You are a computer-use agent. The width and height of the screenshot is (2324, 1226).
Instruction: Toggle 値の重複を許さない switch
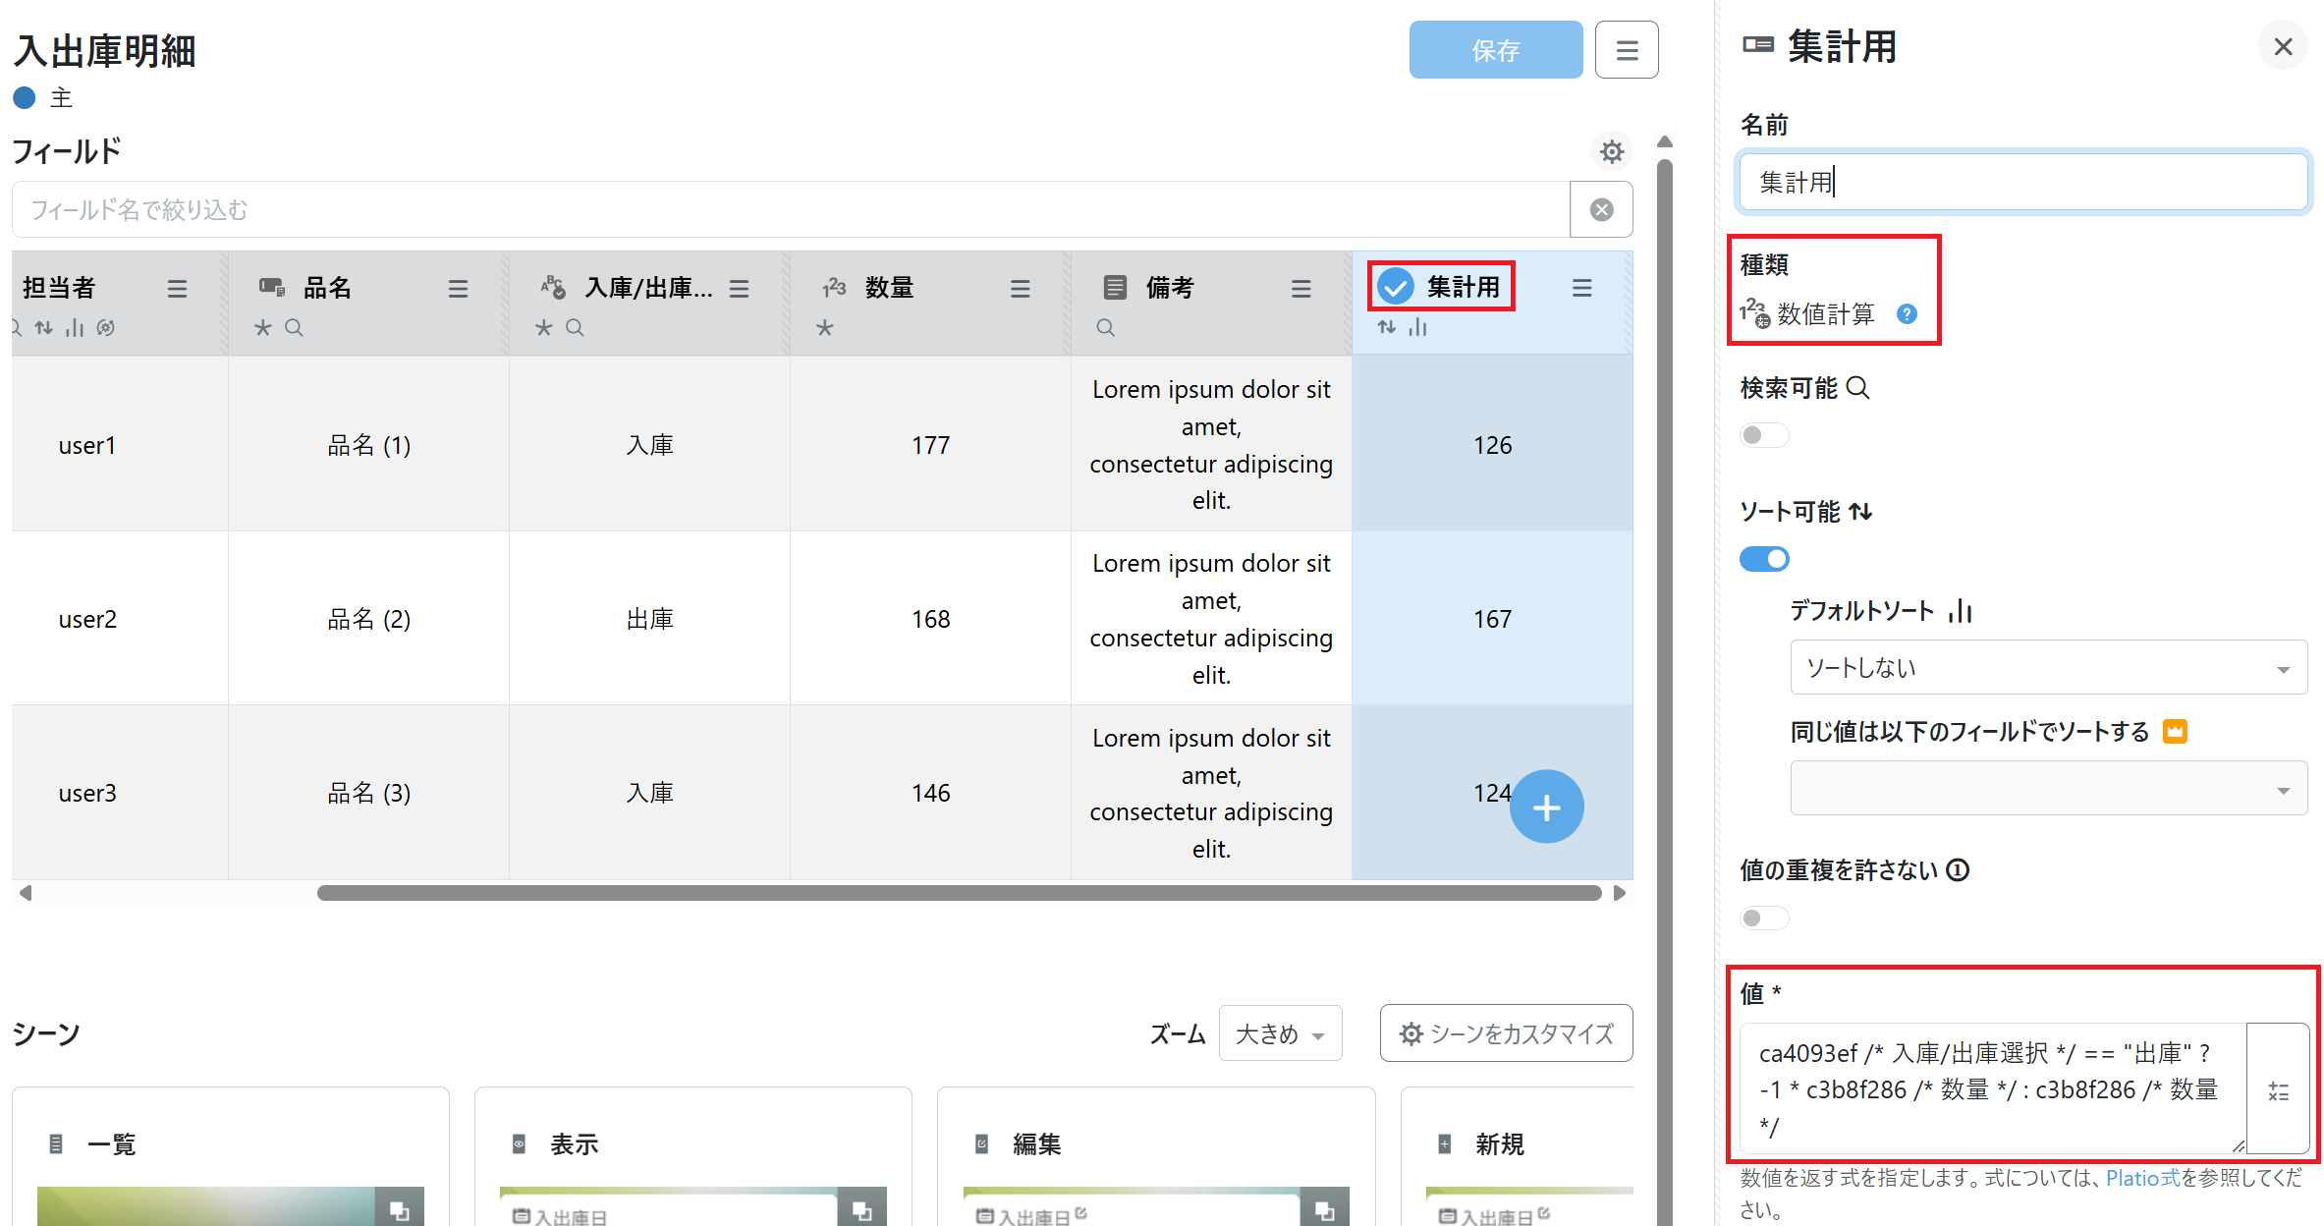tap(1764, 918)
